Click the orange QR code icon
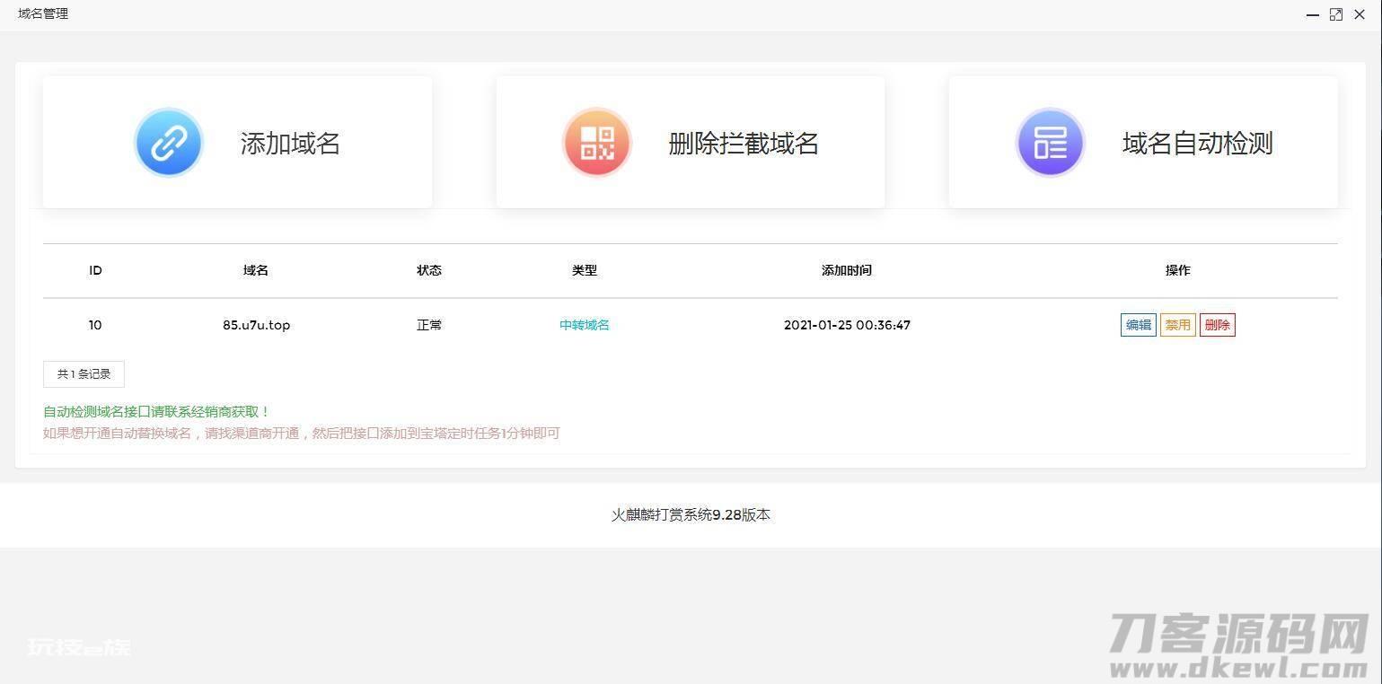 coord(597,143)
